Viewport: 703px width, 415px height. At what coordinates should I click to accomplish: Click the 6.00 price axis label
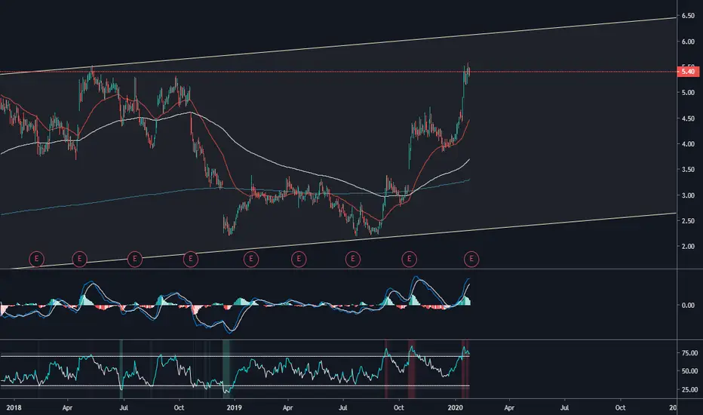point(688,41)
